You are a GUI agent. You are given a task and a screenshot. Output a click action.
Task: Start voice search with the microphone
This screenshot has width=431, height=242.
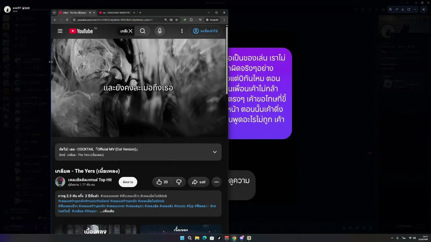(x=160, y=31)
